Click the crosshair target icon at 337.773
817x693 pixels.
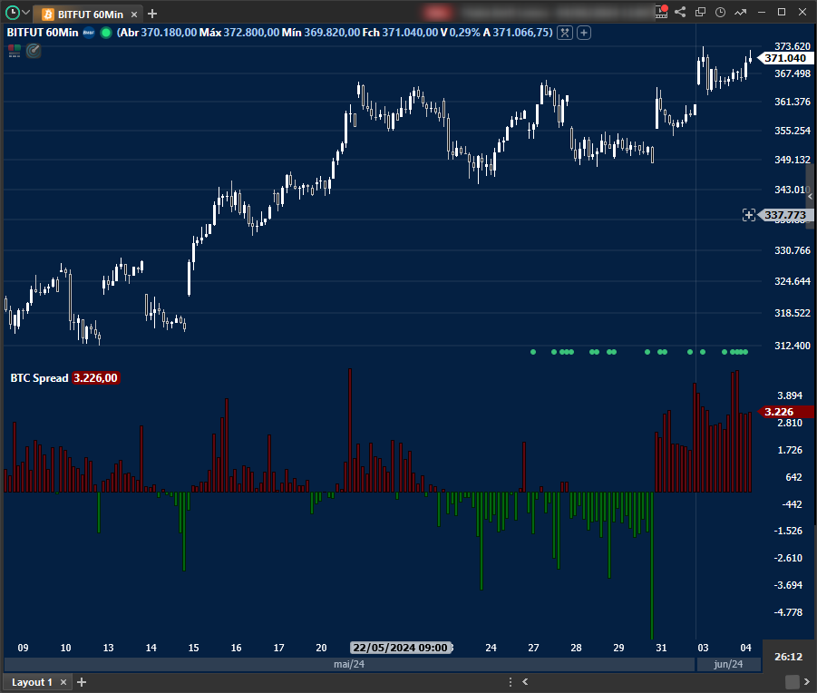[749, 215]
